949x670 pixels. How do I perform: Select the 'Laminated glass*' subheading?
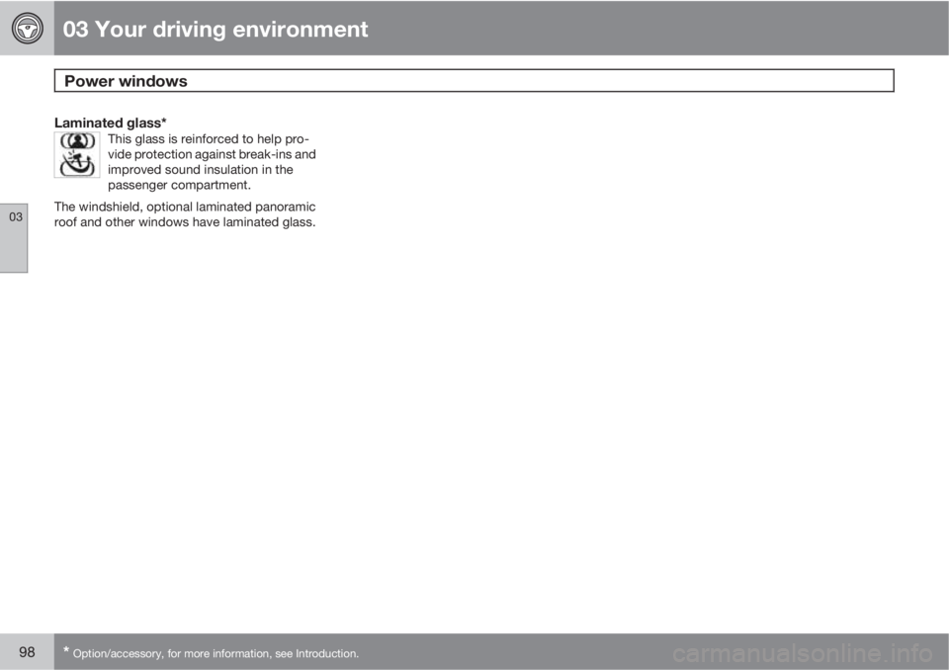[110, 123]
